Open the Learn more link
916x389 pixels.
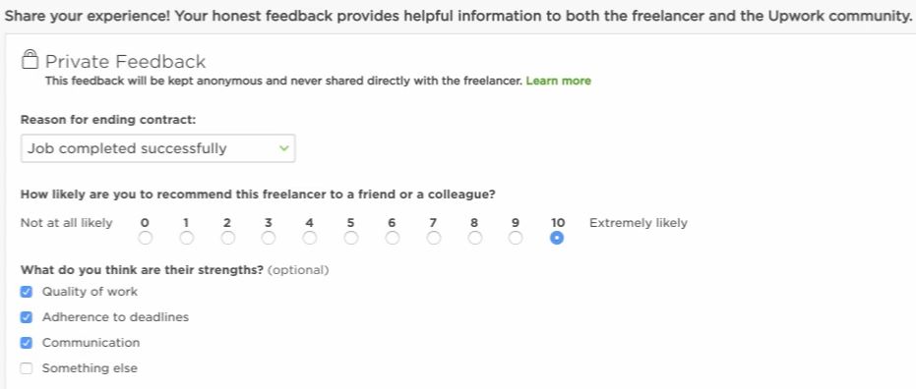pyautogui.click(x=559, y=82)
